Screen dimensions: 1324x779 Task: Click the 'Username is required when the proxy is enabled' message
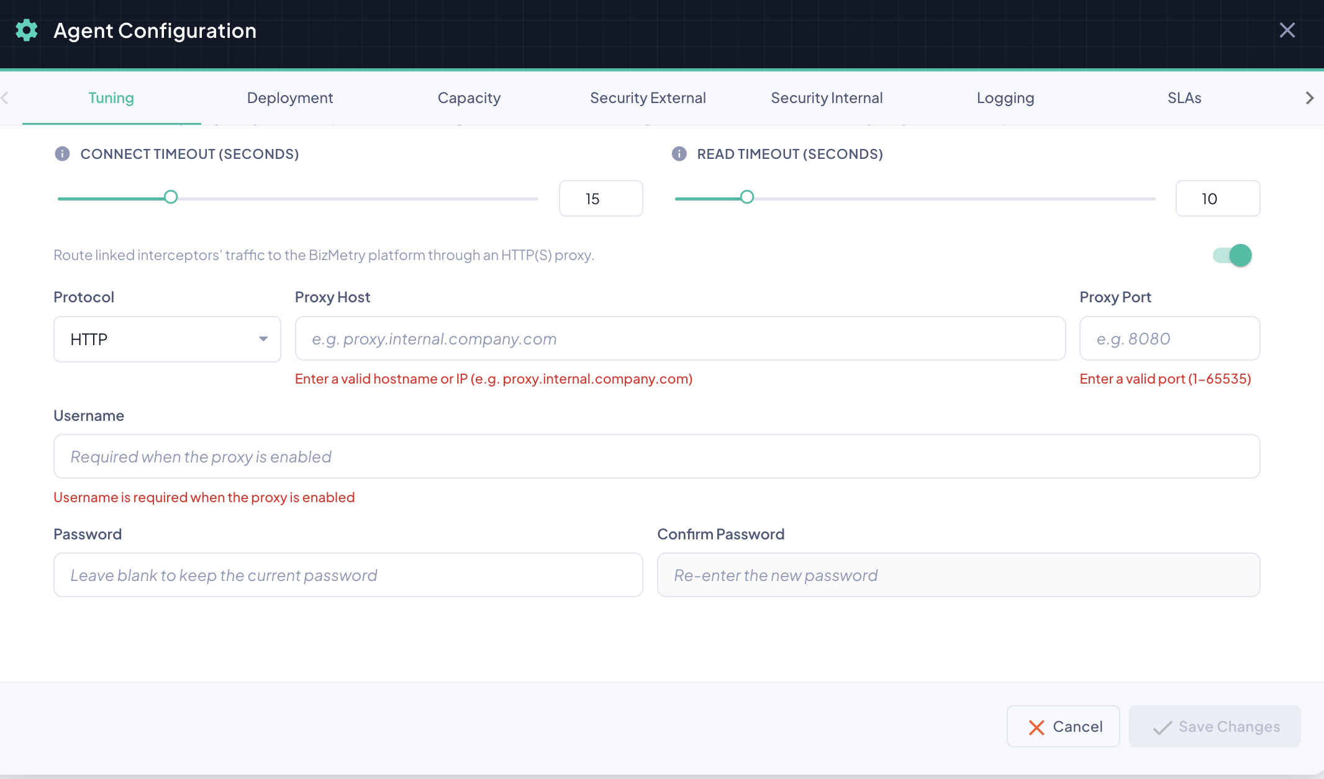(x=204, y=498)
